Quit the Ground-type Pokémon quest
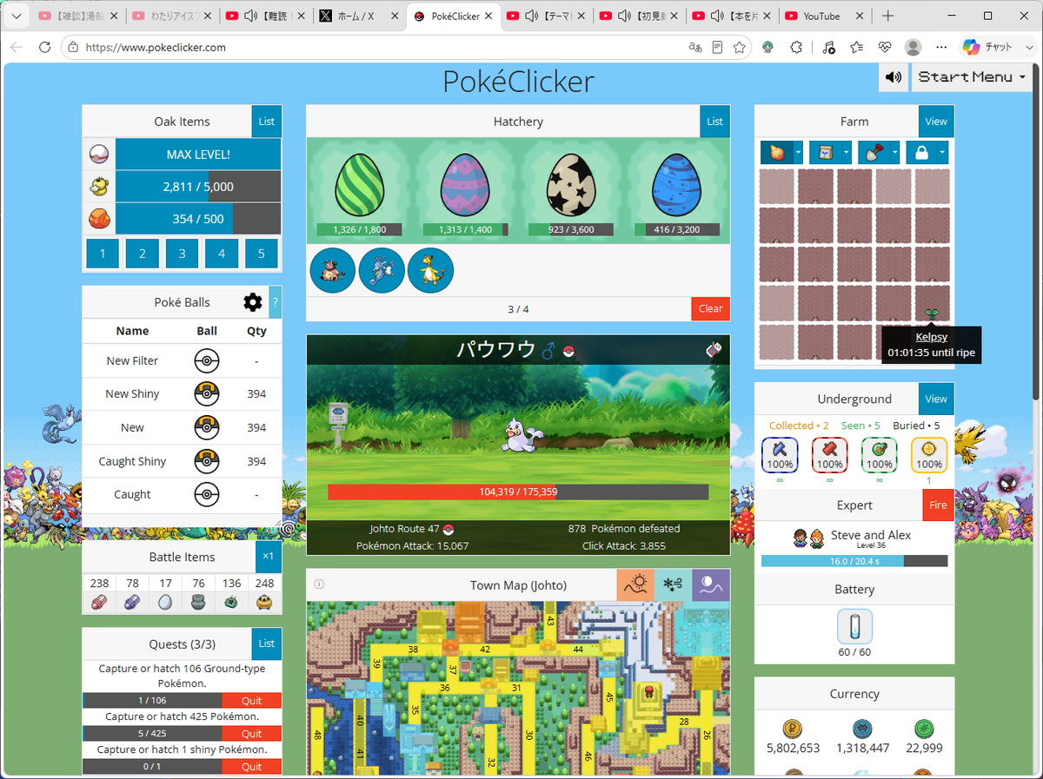The image size is (1043, 779). tap(251, 701)
